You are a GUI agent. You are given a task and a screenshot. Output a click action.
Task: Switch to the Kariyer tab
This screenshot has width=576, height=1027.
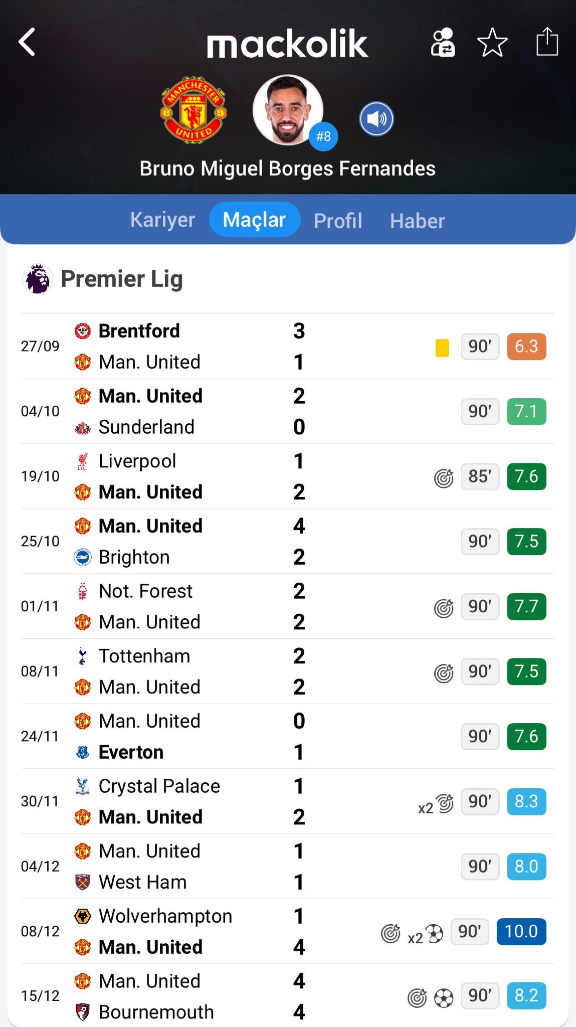click(x=162, y=220)
